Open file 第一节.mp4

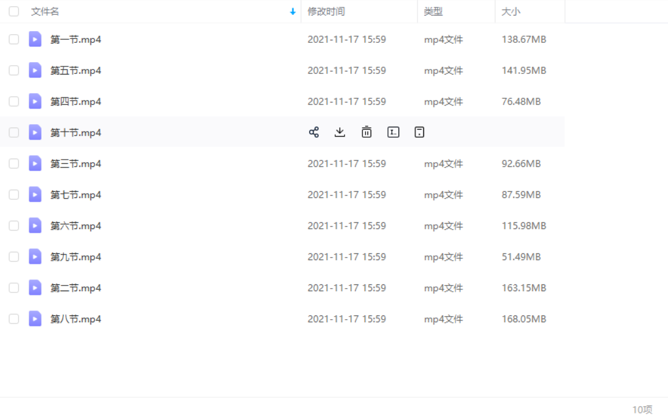tap(76, 40)
